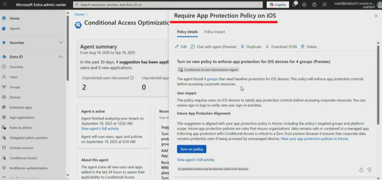Click the policy panel scroll up arrow

pos(378,43)
